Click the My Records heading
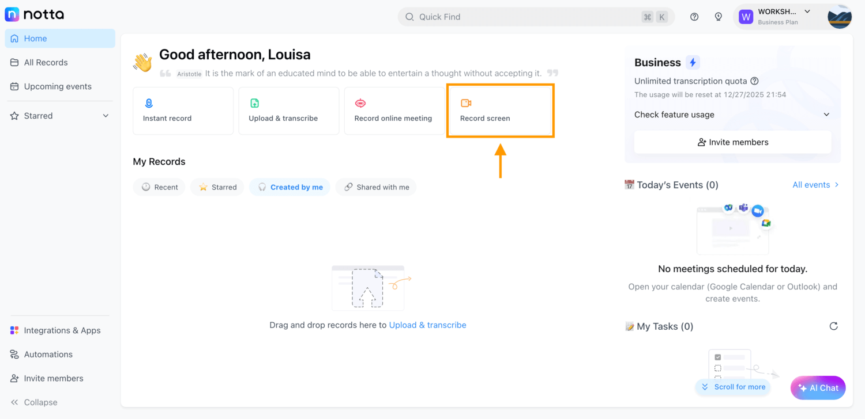 click(x=159, y=162)
